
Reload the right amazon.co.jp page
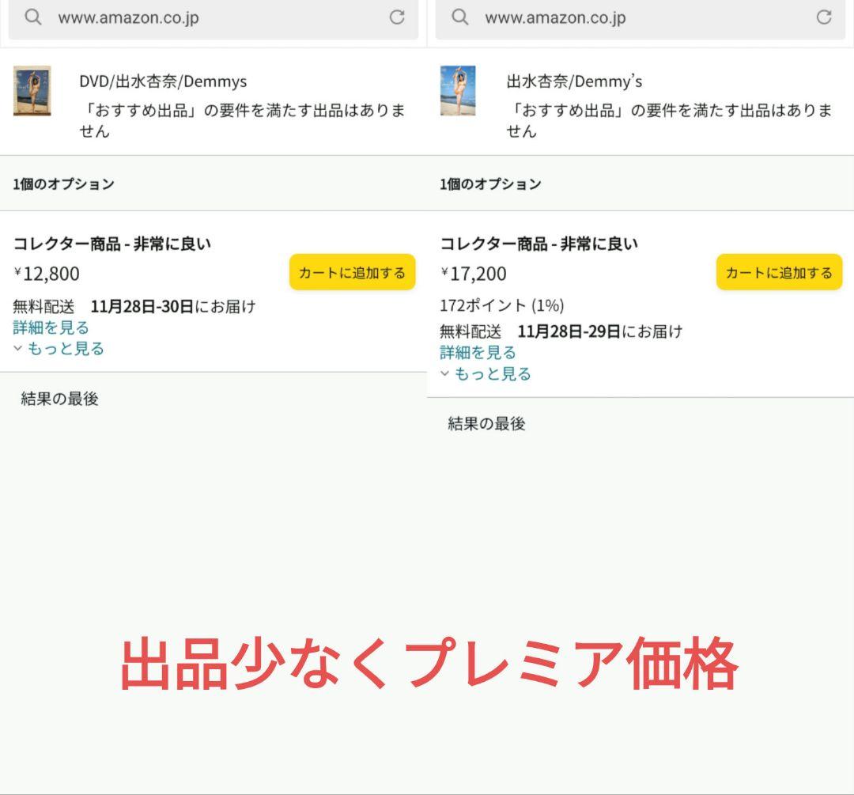coord(824,17)
